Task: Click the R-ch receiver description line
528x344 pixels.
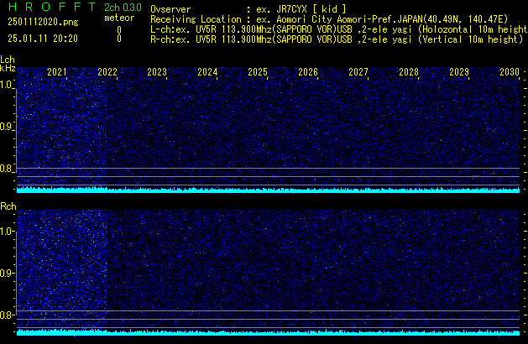Action: [337, 39]
